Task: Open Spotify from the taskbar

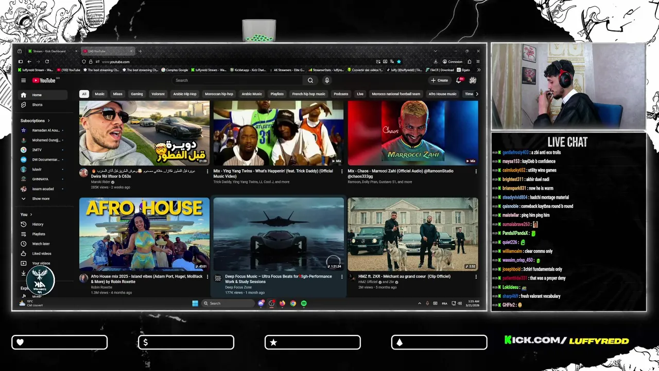Action: [304, 303]
